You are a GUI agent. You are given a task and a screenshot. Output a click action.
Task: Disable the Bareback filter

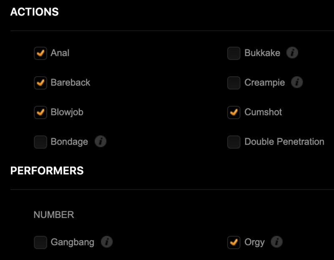coord(40,82)
